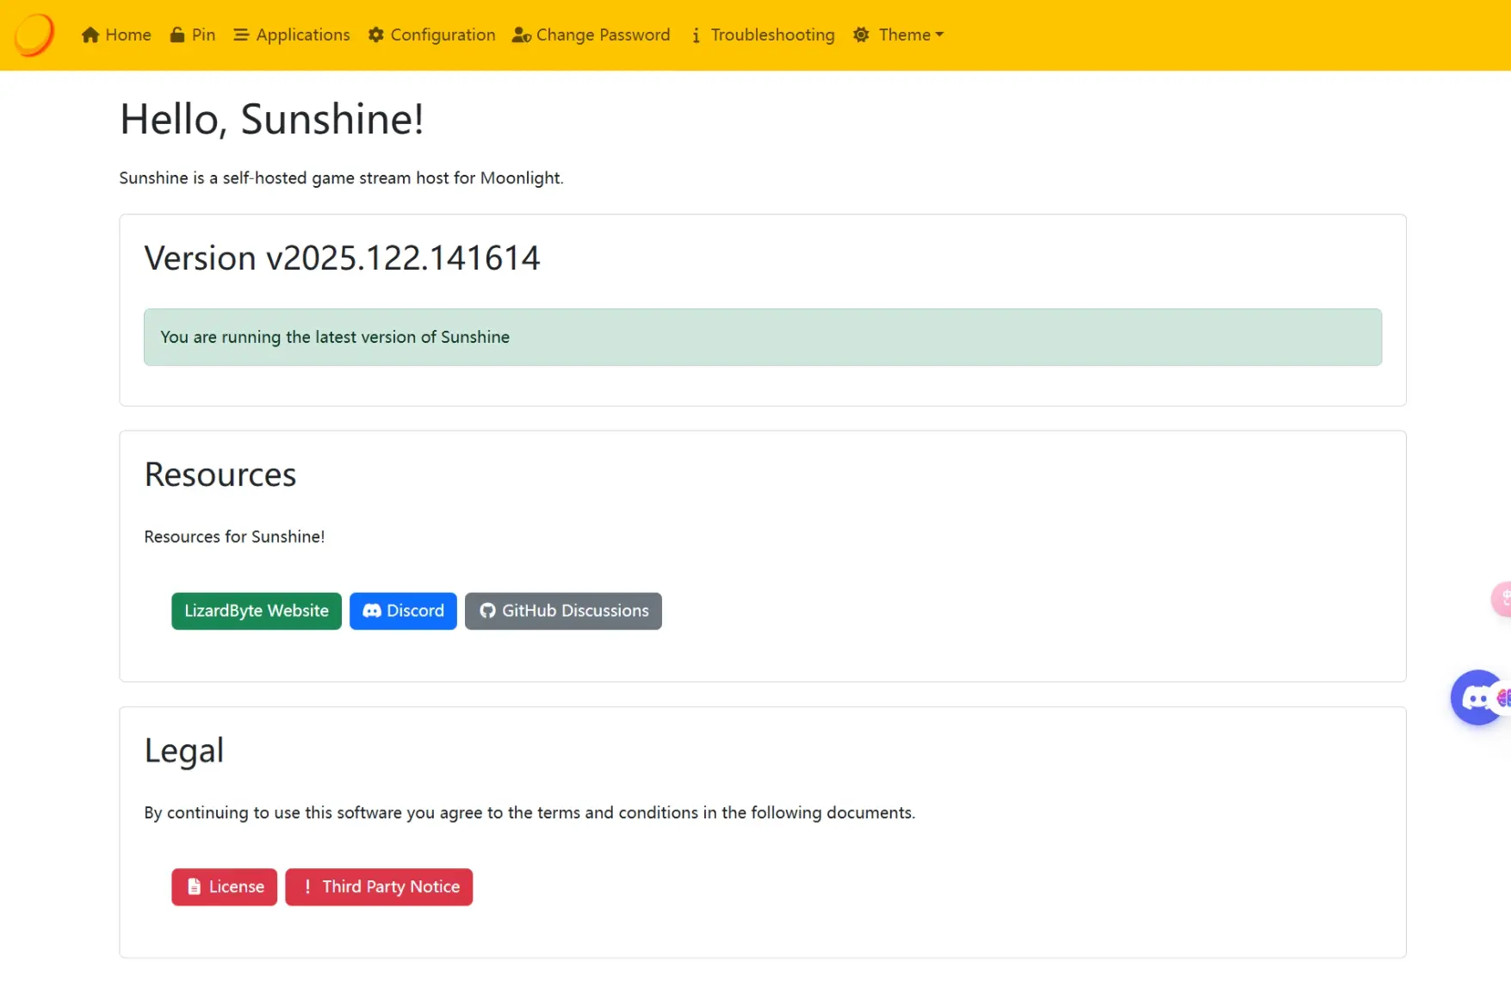Click the Hello, Sunshine! heading
1511x982 pixels.
(271, 119)
